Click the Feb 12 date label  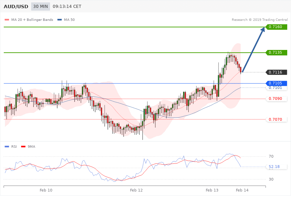[136, 190]
